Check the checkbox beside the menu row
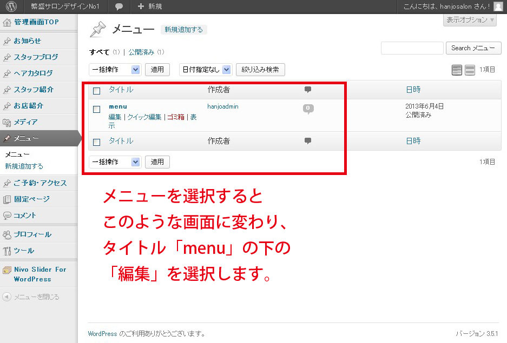 point(97,109)
